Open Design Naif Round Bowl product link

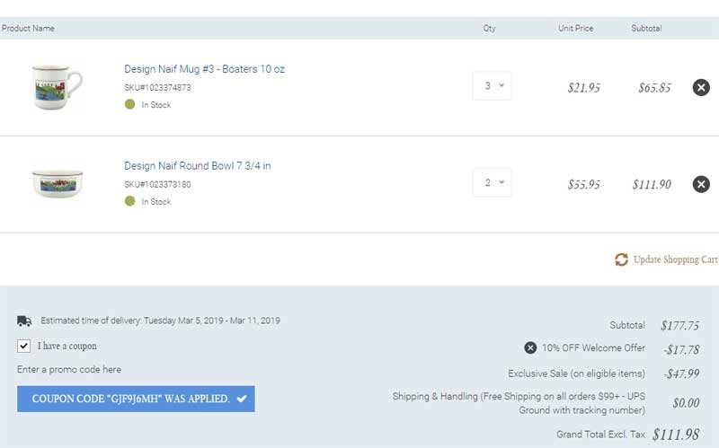(198, 166)
